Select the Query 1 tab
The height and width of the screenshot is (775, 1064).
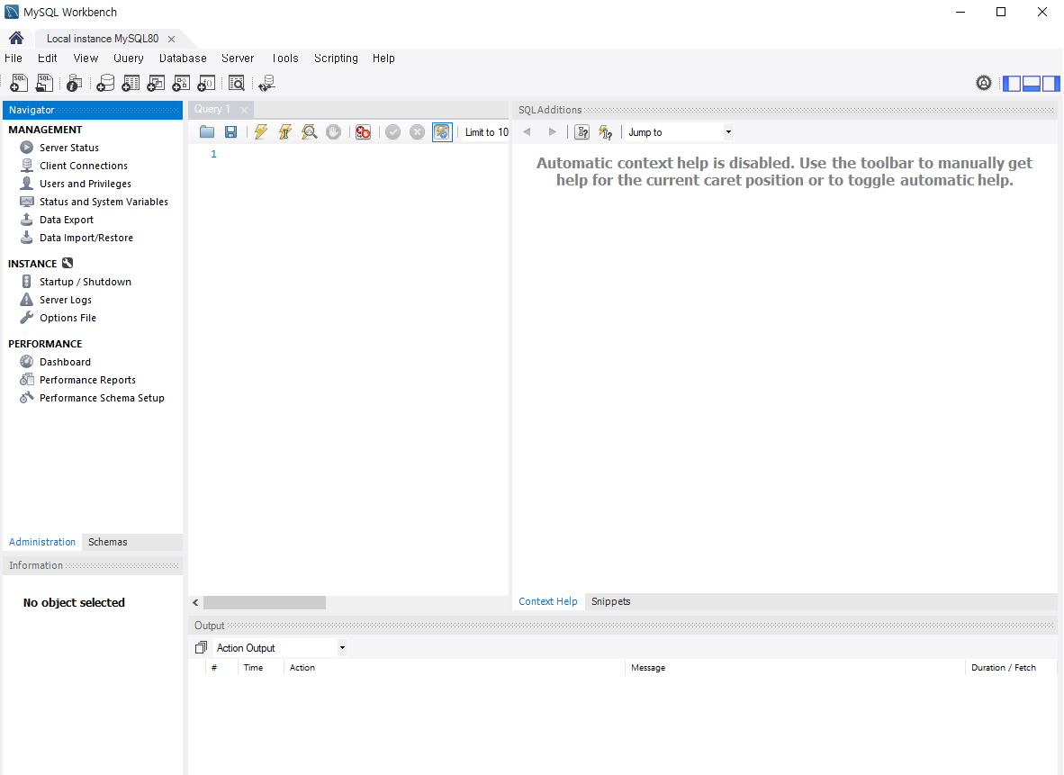point(212,109)
